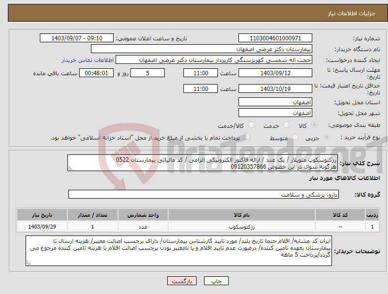Click the طبقه بندی موضوعی label
Image resolution: width=388 pixels, height=294 pixels.
354,125
